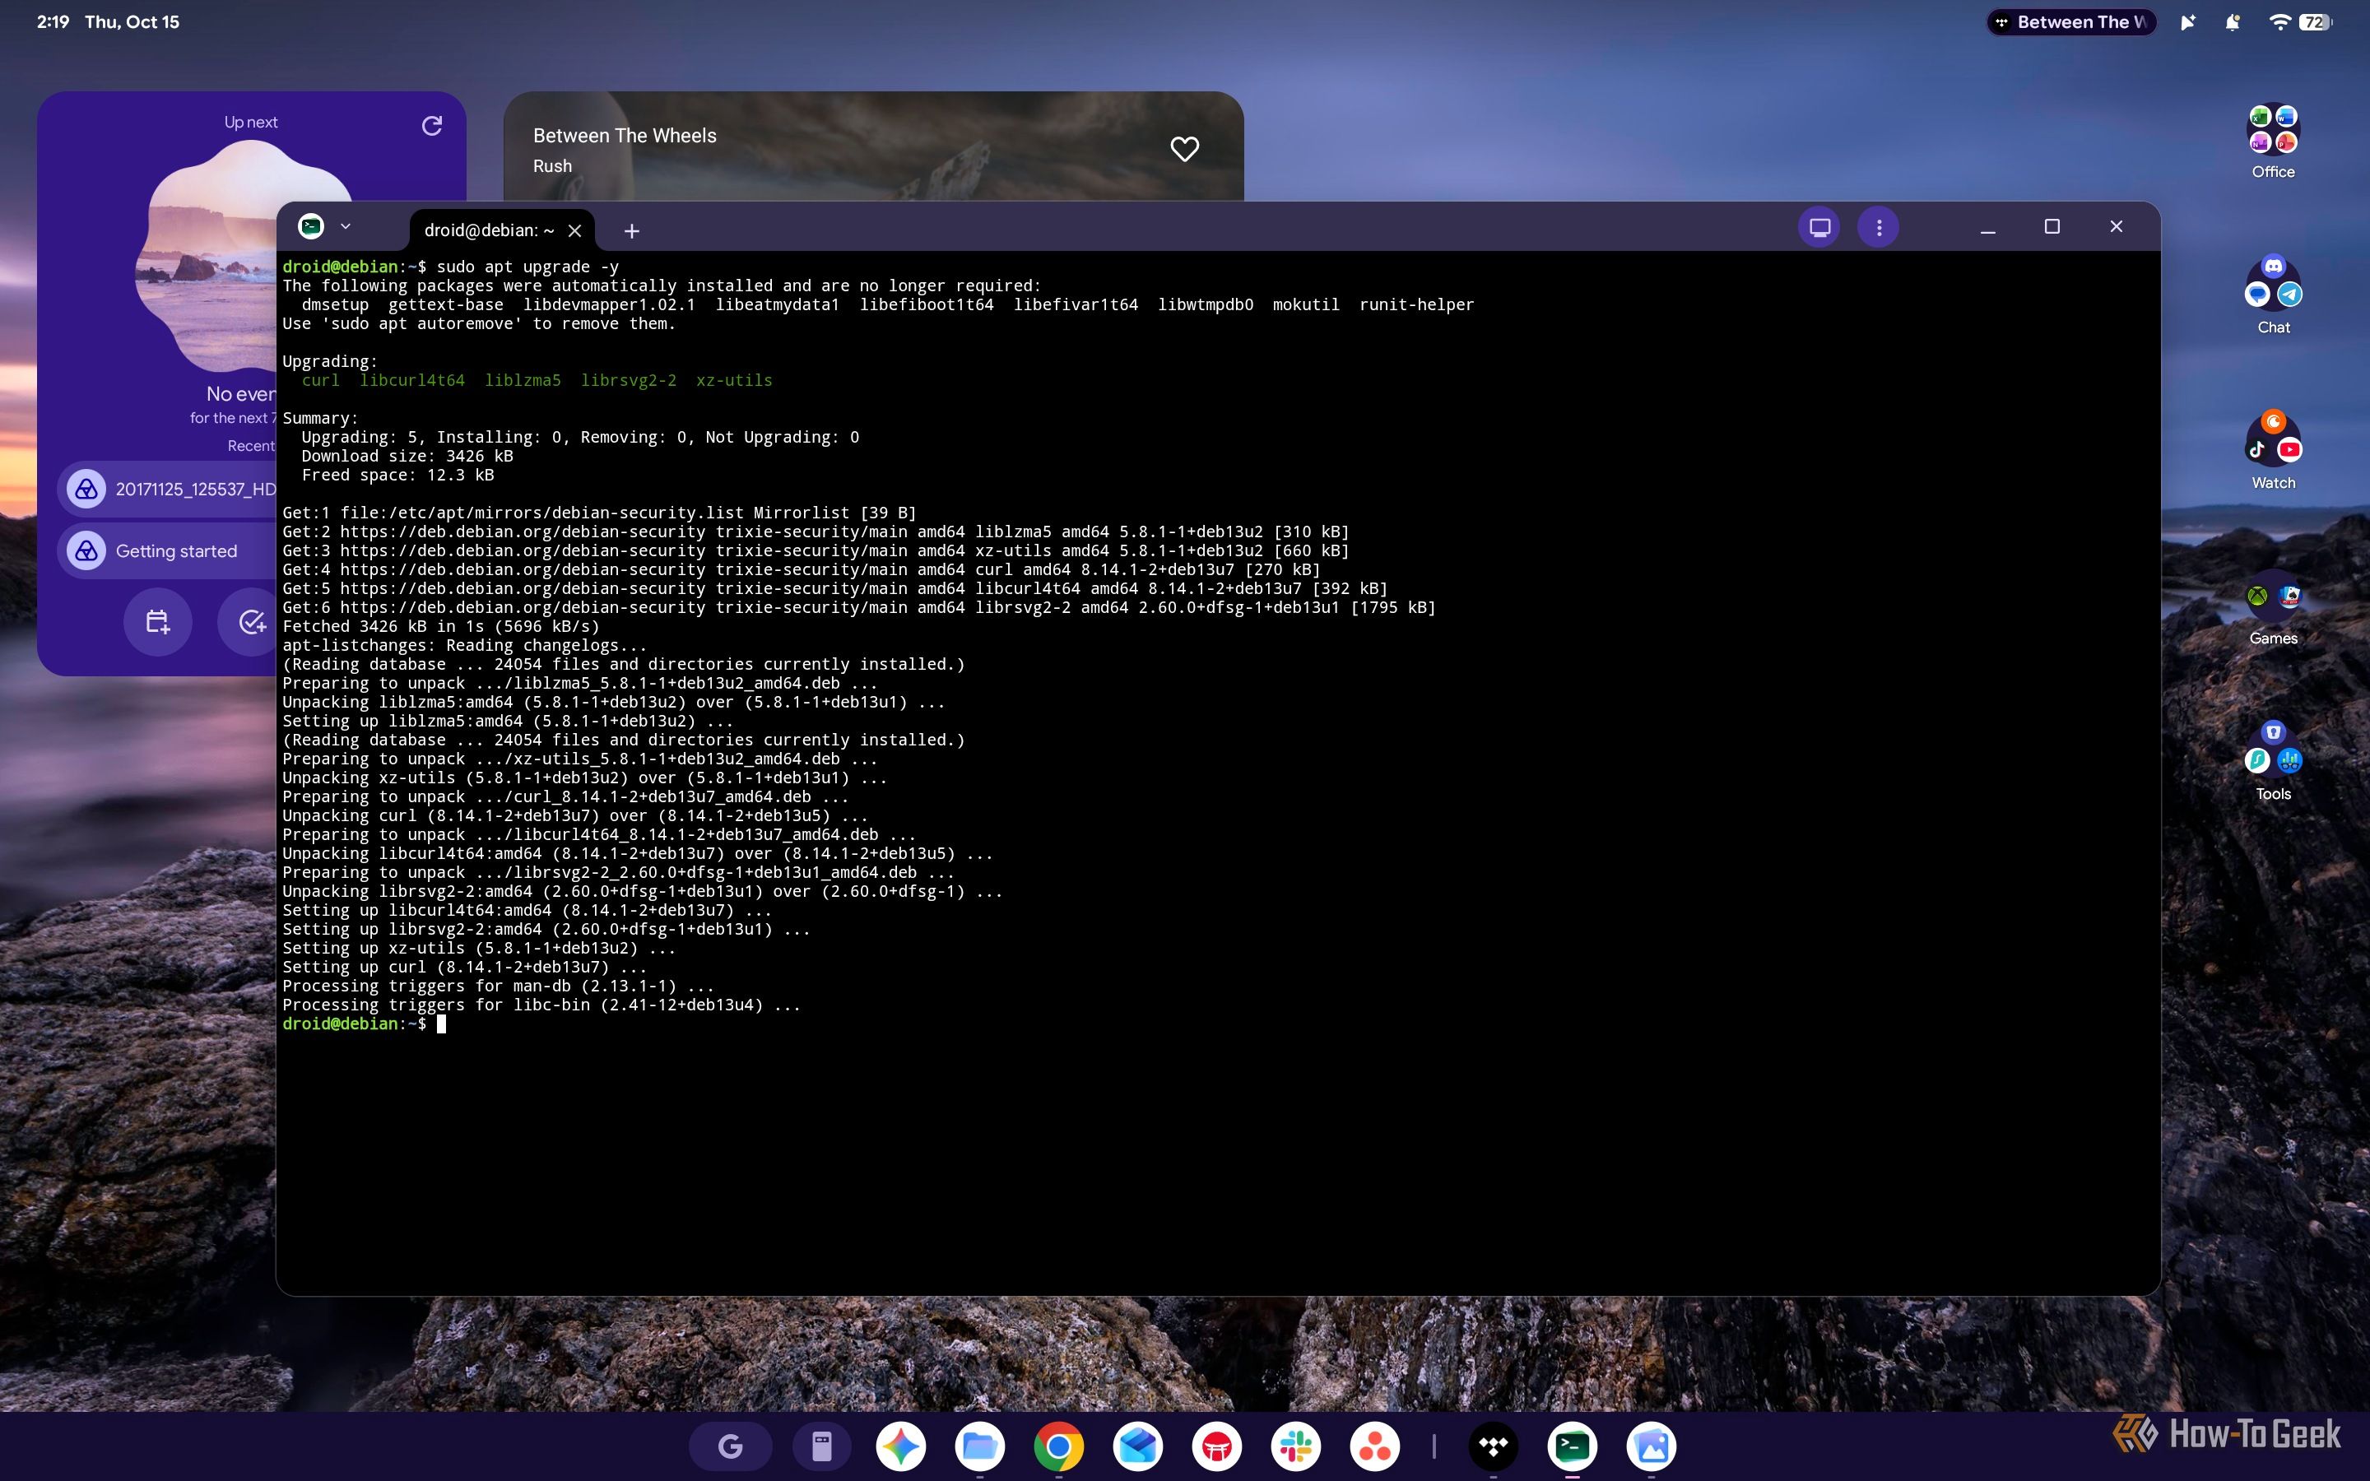Image resolution: width=2370 pixels, height=1481 pixels.
Task: Close the droid@debian terminal tab
Action: [x=575, y=231]
